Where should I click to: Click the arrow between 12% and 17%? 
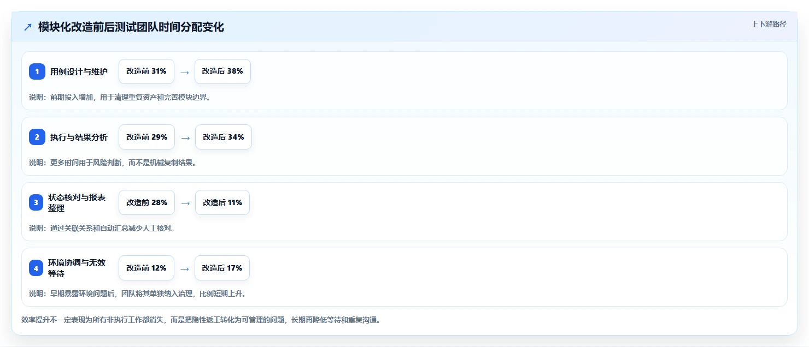[185, 268]
